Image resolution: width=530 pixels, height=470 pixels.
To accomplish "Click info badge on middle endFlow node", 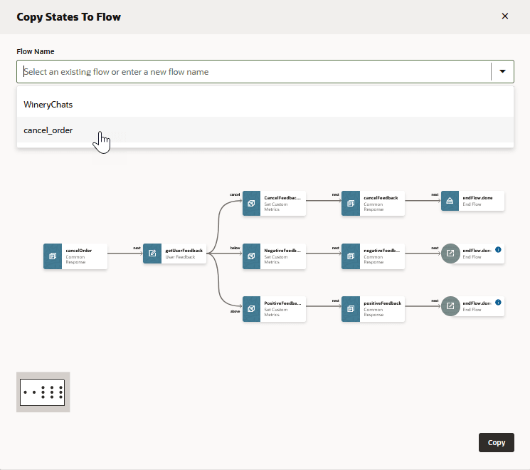I will pos(498,250).
